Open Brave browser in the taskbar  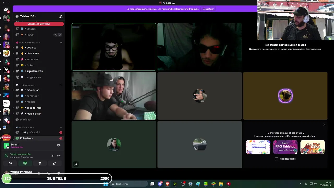coord(168,184)
